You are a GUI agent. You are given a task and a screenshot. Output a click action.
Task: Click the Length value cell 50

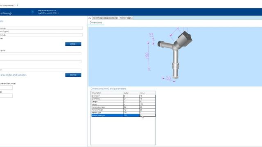[x=147, y=102]
